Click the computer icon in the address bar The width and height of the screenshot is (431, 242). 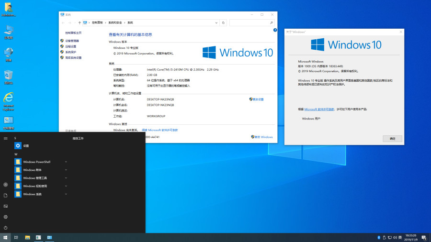(x=85, y=23)
